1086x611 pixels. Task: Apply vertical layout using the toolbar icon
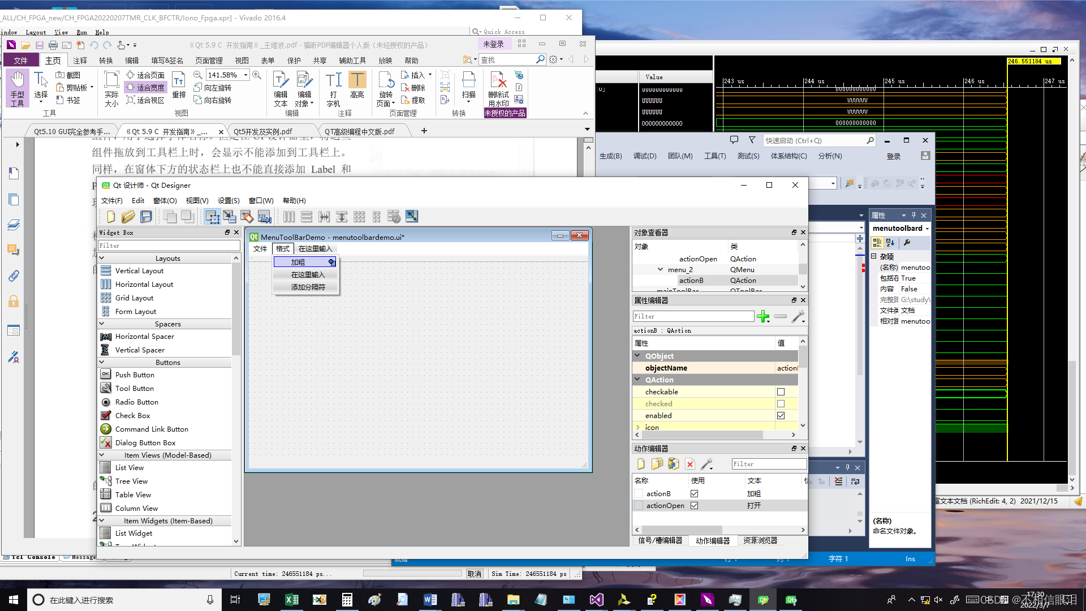[306, 216]
